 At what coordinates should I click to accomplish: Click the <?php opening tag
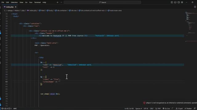[41, 57]
